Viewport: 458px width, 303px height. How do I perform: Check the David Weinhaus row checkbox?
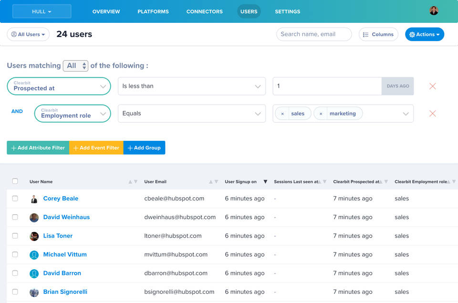[x=15, y=217]
